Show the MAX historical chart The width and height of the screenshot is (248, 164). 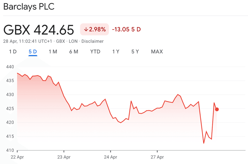(157, 52)
